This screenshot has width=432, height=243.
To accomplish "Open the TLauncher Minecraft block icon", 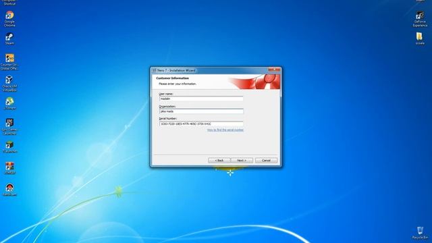I will (x=9, y=147).
